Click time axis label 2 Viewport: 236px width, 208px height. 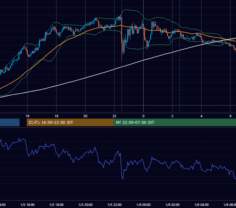pyautogui.click(x=172, y=116)
